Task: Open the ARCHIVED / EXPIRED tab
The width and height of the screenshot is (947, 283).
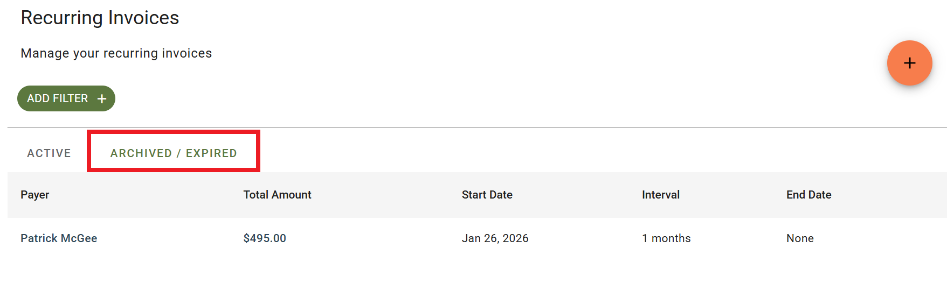Action: point(174,153)
